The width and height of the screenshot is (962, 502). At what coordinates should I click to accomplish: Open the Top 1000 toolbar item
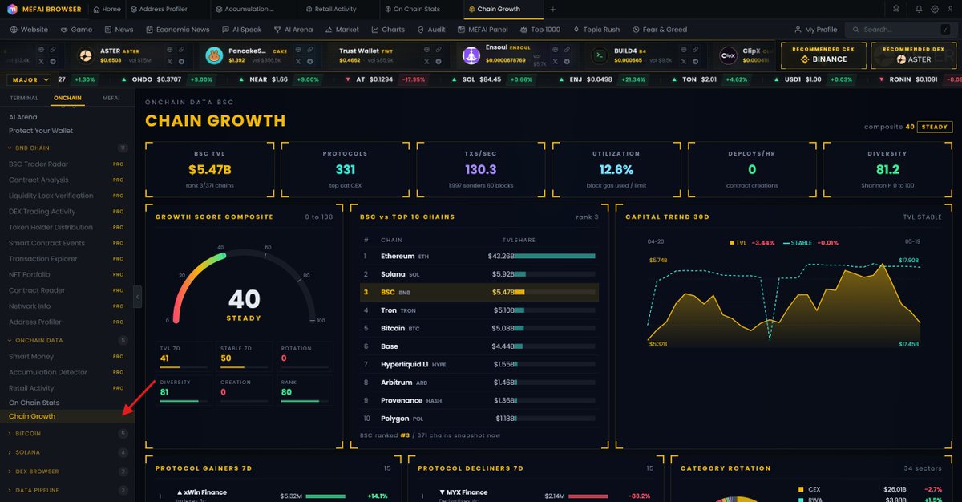pos(540,30)
